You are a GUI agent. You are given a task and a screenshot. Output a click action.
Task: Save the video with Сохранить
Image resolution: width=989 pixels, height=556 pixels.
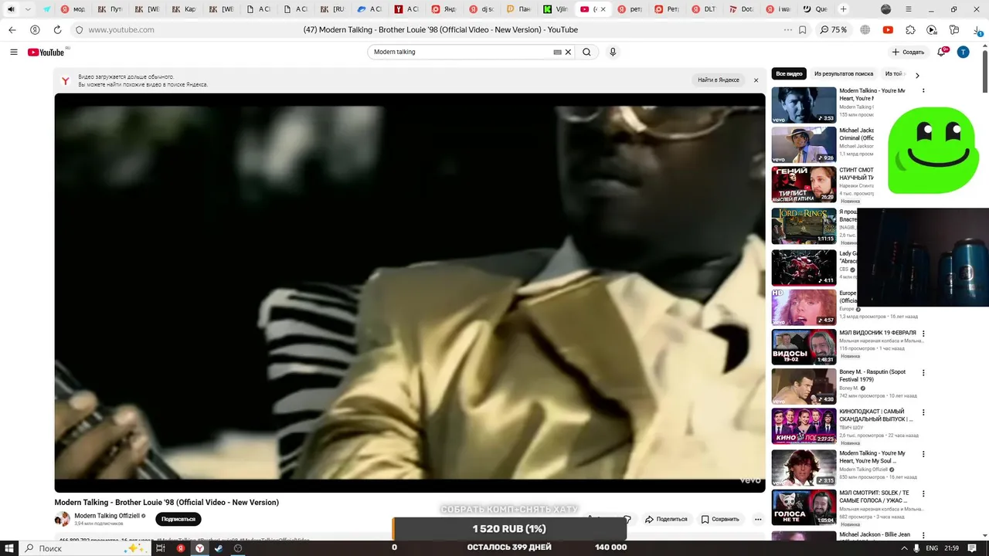click(720, 519)
